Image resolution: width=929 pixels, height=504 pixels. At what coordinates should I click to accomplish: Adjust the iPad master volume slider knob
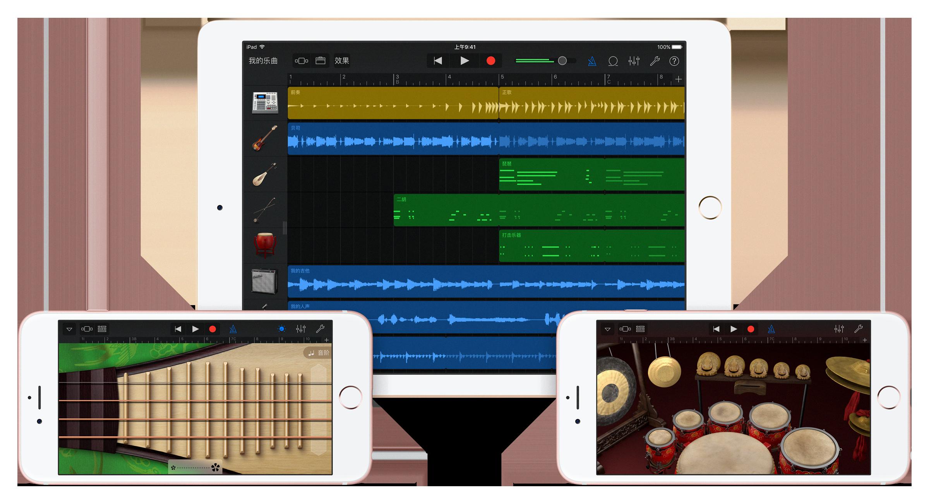point(562,61)
